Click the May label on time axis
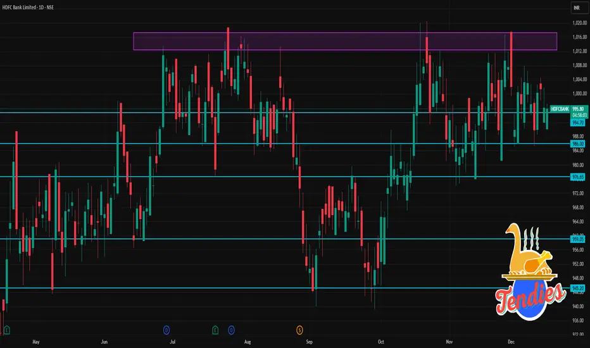This screenshot has height=348, width=590. click(x=35, y=342)
